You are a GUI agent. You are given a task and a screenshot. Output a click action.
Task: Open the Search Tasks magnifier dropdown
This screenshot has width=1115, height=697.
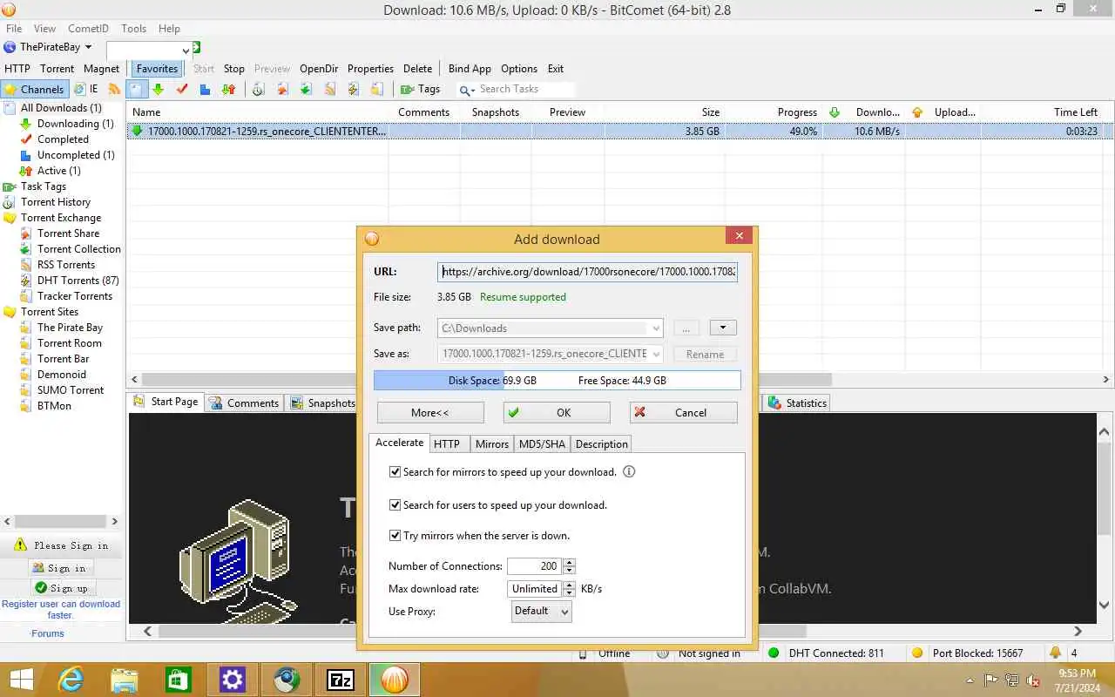(467, 90)
